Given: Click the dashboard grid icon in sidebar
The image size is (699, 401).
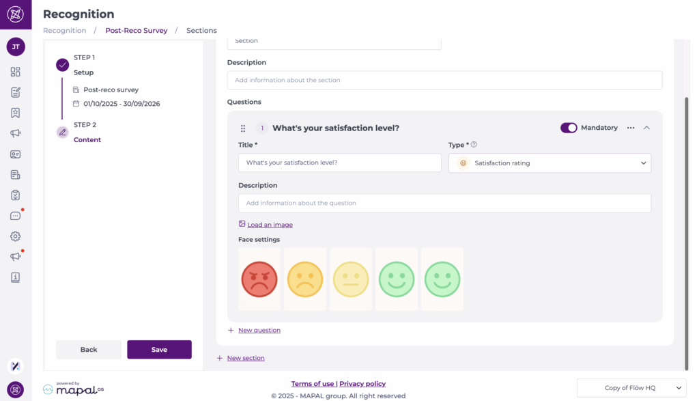Looking at the screenshot, I should tap(15, 72).
